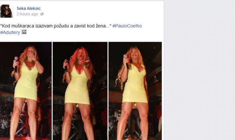Open the middle photo blowing a kiss
This screenshot has height=140, width=235.
coord(80,91)
